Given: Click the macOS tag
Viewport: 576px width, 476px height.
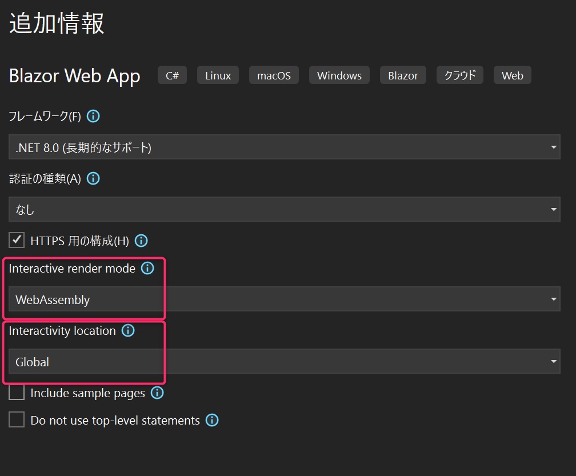Looking at the screenshot, I should point(274,75).
